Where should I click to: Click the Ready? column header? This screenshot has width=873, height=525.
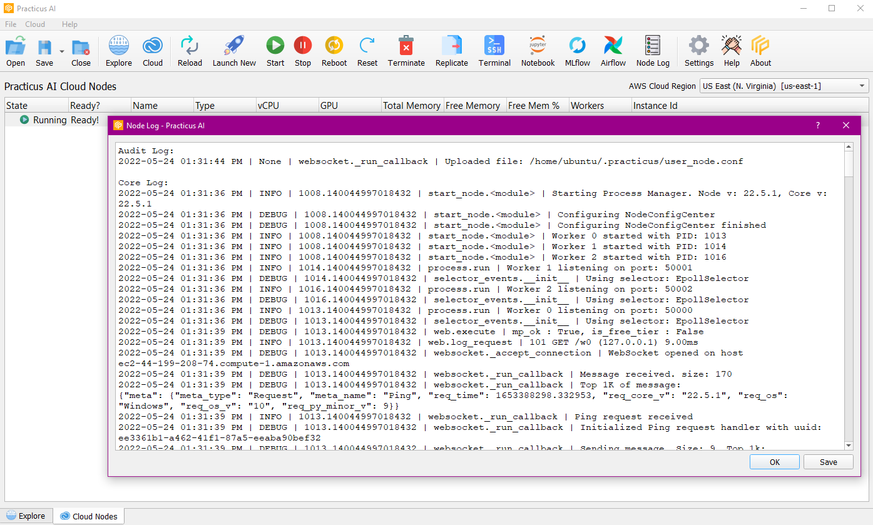point(100,105)
